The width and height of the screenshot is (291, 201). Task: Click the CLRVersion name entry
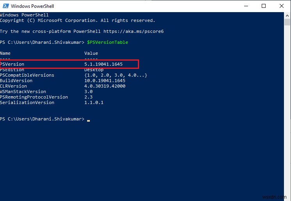[13, 86]
